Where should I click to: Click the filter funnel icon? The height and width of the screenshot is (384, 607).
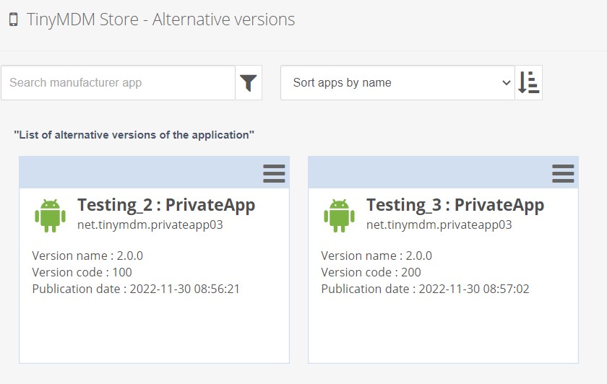[x=249, y=83]
